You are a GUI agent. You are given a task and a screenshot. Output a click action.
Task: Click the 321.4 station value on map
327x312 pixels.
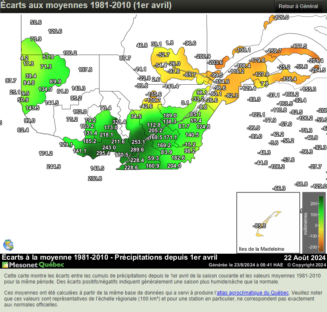pyautogui.click(x=119, y=122)
